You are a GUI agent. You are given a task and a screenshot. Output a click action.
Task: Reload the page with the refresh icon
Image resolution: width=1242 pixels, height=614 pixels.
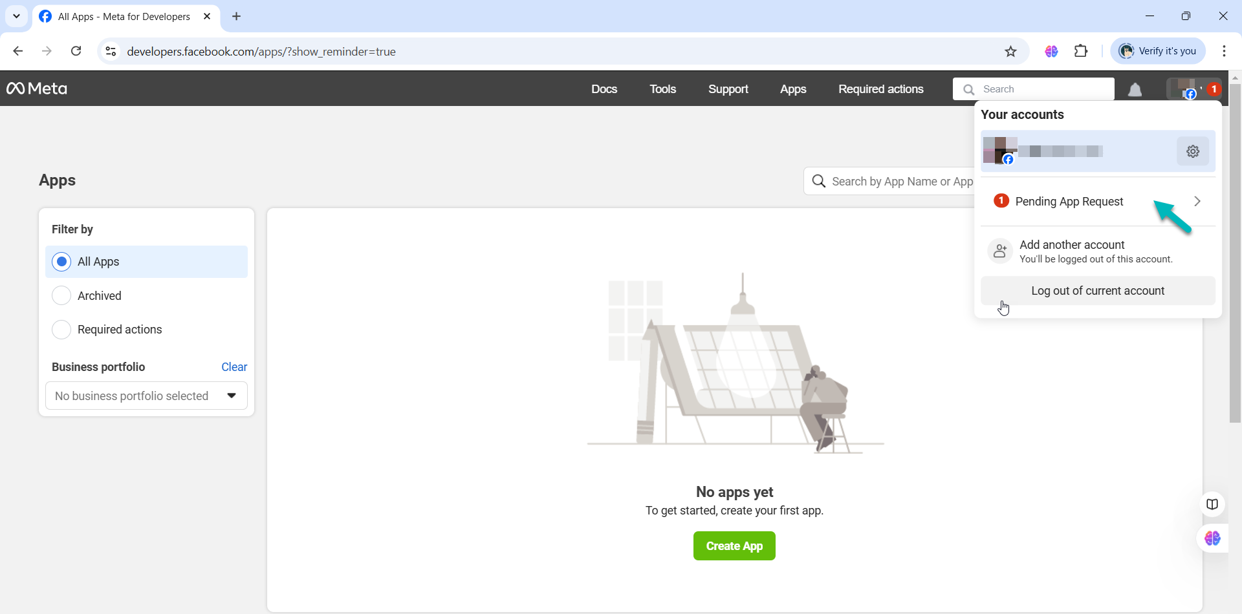click(76, 51)
